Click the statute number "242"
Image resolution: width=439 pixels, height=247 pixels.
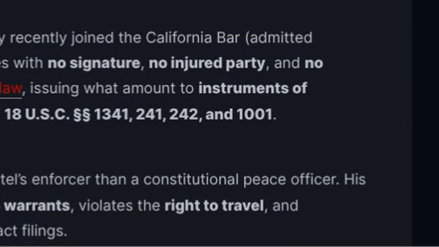pyautogui.click(x=183, y=115)
